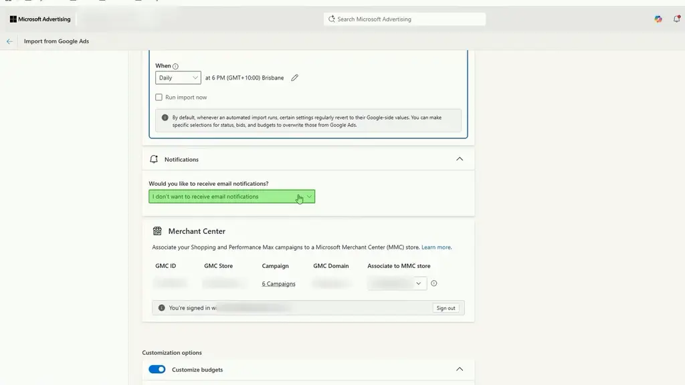Image resolution: width=685 pixels, height=385 pixels.
Task: Click the Microsoft Advertising logo
Action: (x=40, y=19)
